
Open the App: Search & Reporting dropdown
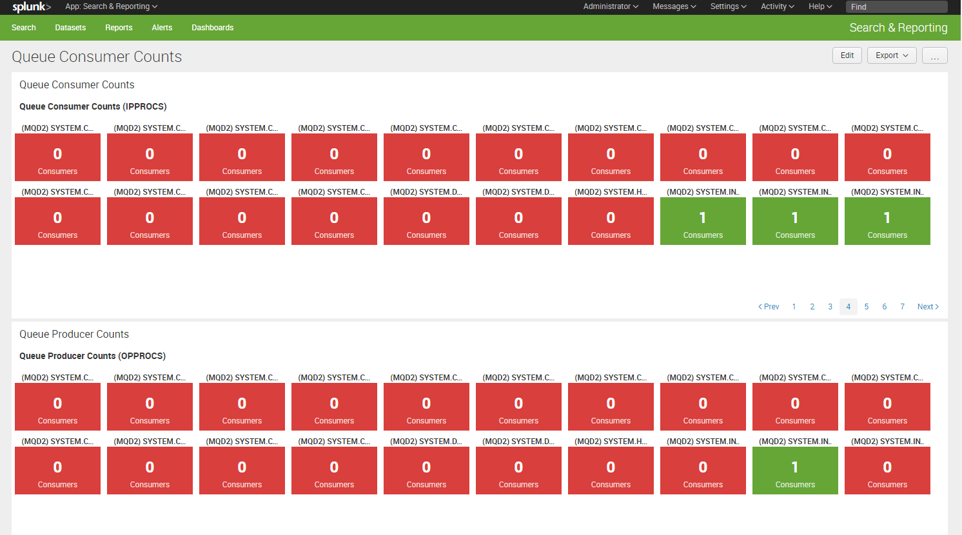(x=111, y=6)
